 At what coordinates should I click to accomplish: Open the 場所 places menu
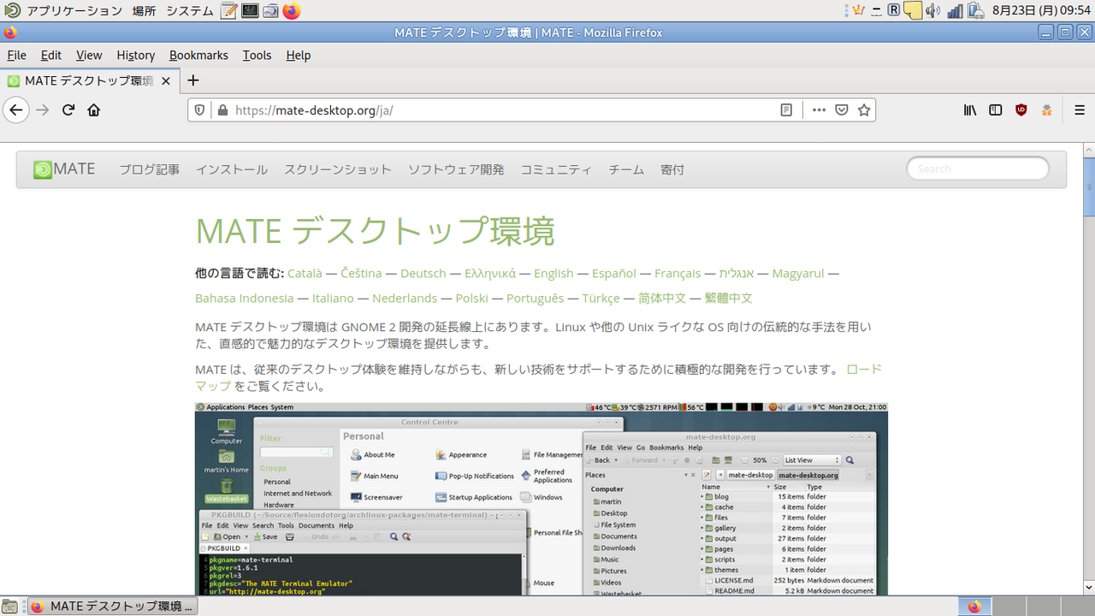pos(145,11)
